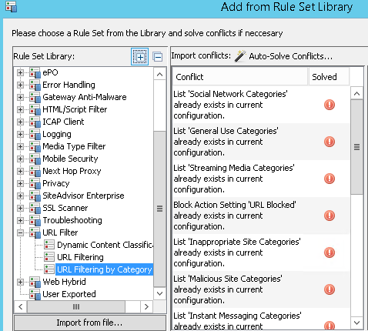Click the tree horizontal scroll left arrow
Screen dimensions: 368x331
[21, 306]
